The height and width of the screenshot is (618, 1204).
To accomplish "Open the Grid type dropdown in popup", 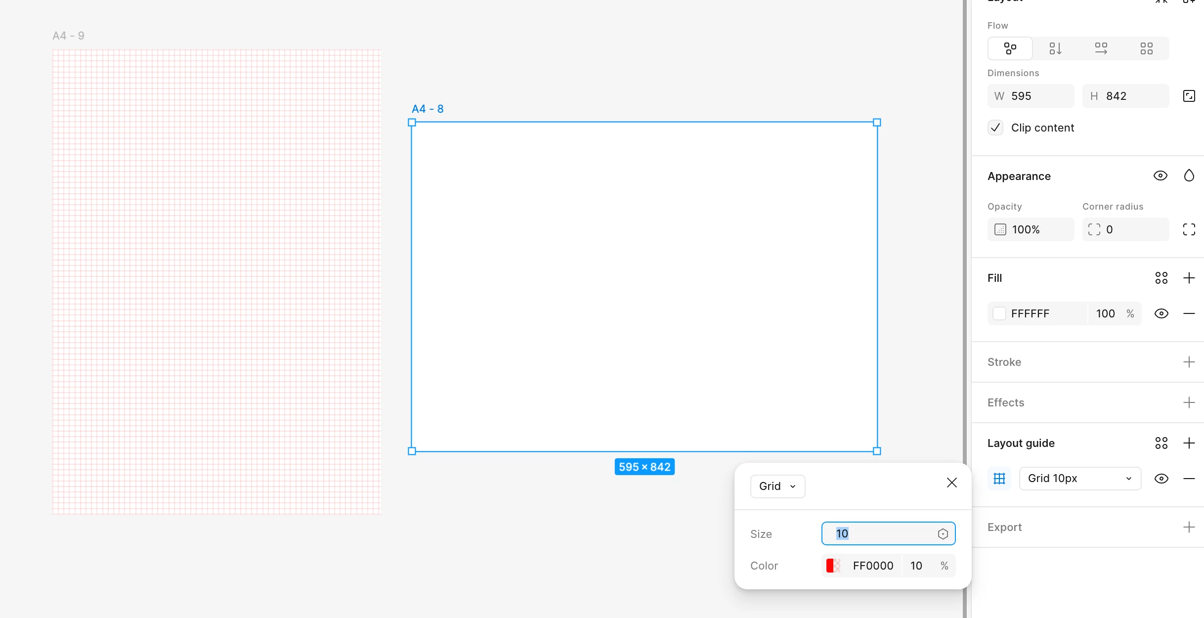I will (777, 486).
